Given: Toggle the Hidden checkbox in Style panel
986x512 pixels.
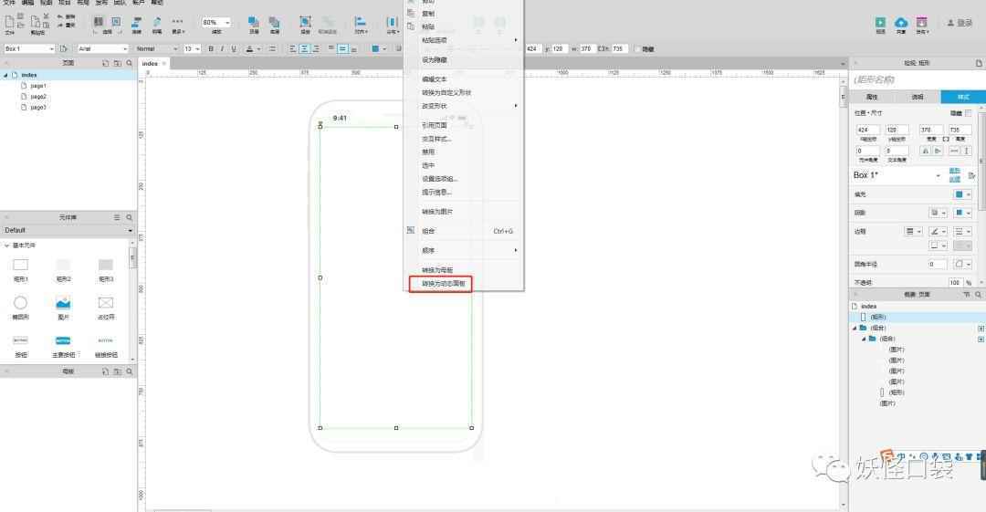Looking at the screenshot, I should pos(969,113).
